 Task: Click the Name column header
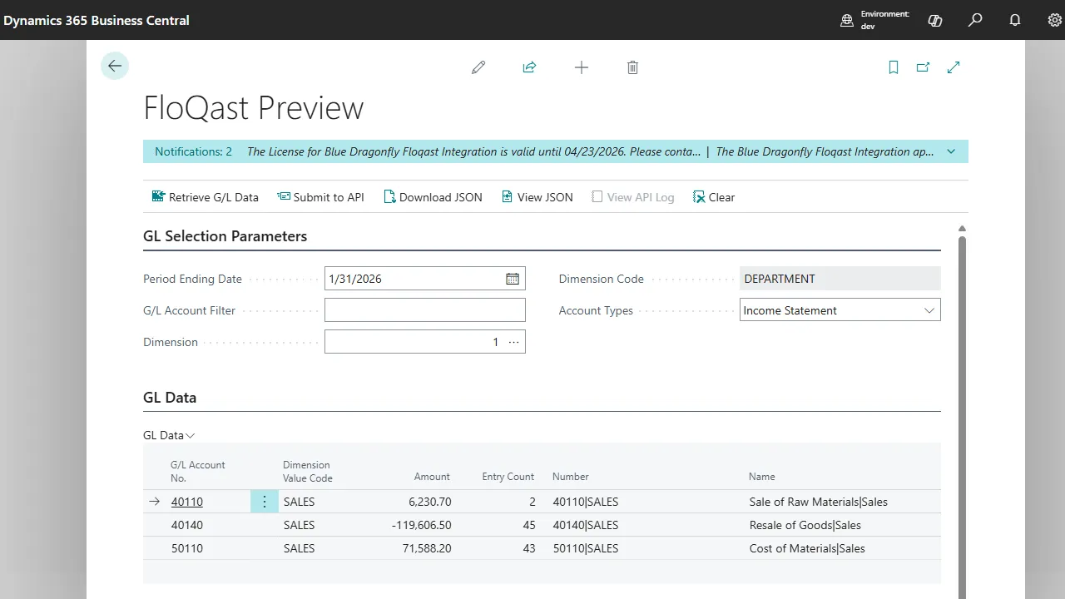(x=762, y=477)
